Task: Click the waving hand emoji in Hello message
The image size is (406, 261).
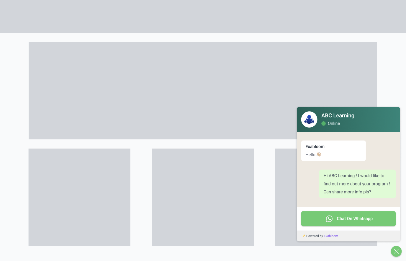Action: click(x=318, y=154)
